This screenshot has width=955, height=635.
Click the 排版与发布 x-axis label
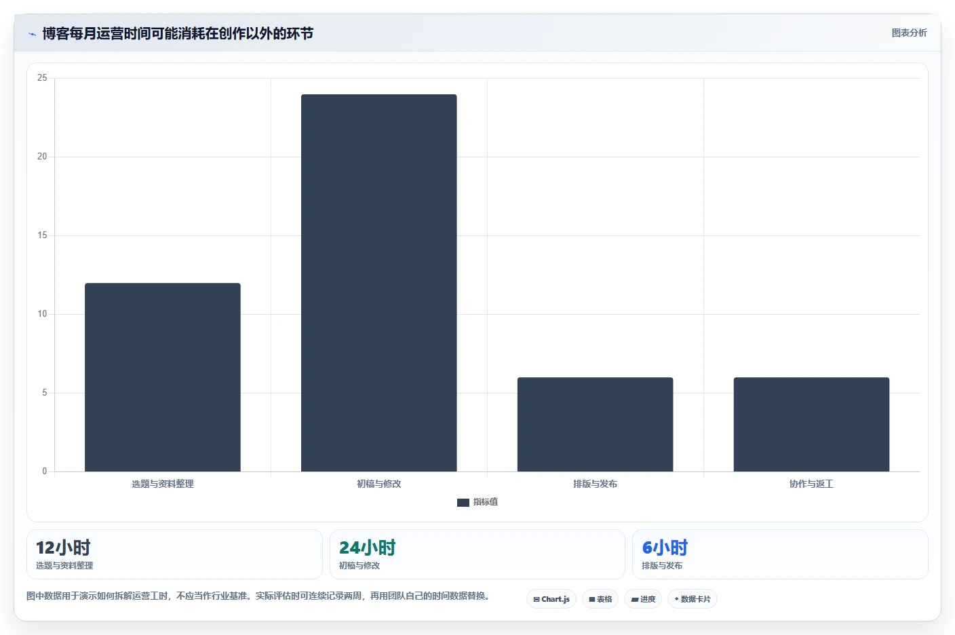596,484
